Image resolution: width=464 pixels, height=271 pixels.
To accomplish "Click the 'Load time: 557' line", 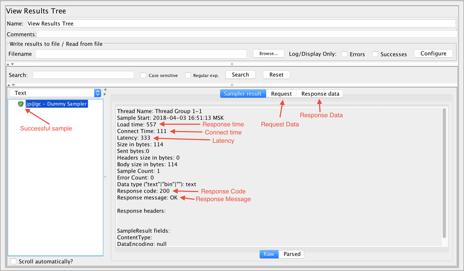I will tap(137, 125).
